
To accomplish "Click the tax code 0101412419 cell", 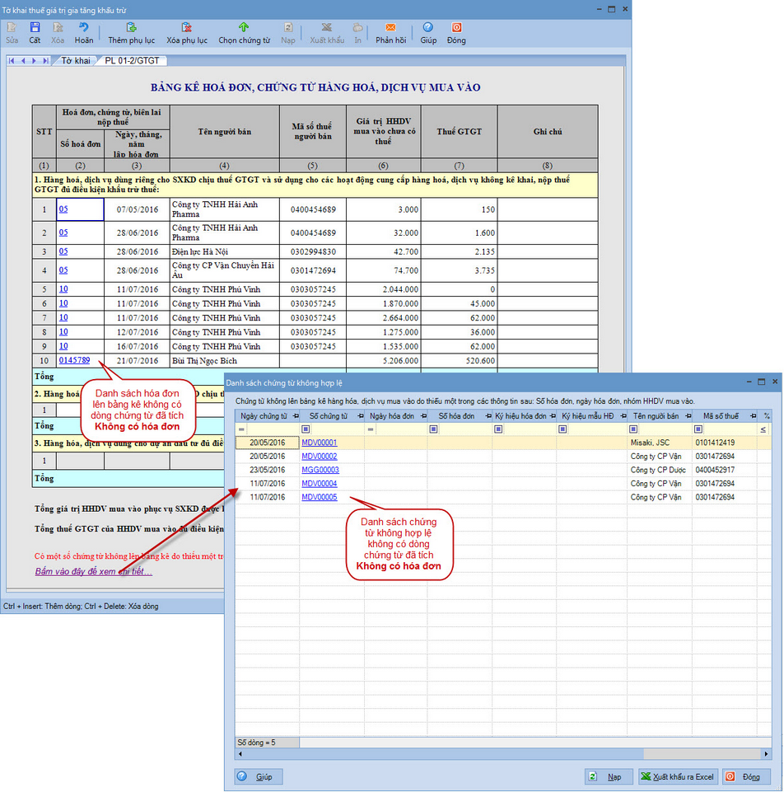I will coord(725,443).
